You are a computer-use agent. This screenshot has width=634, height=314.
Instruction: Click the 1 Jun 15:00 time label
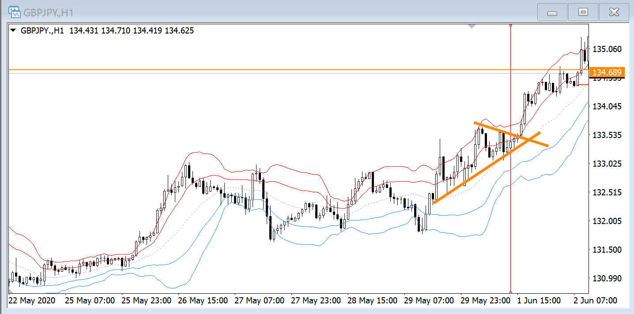click(539, 301)
